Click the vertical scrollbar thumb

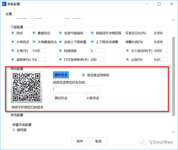(x=174, y=76)
